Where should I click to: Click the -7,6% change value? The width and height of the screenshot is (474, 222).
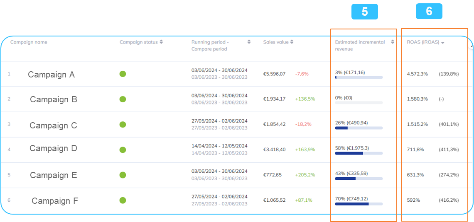[x=302, y=74]
